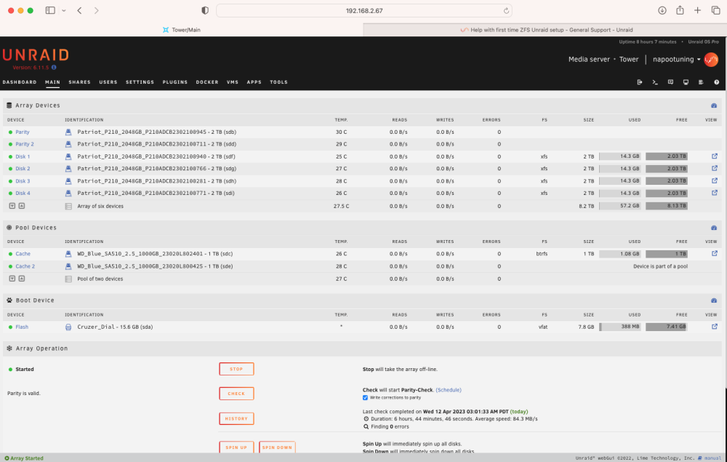Click Array Devices dashboard gauge icon
The width and height of the screenshot is (727, 462).
[x=714, y=105]
